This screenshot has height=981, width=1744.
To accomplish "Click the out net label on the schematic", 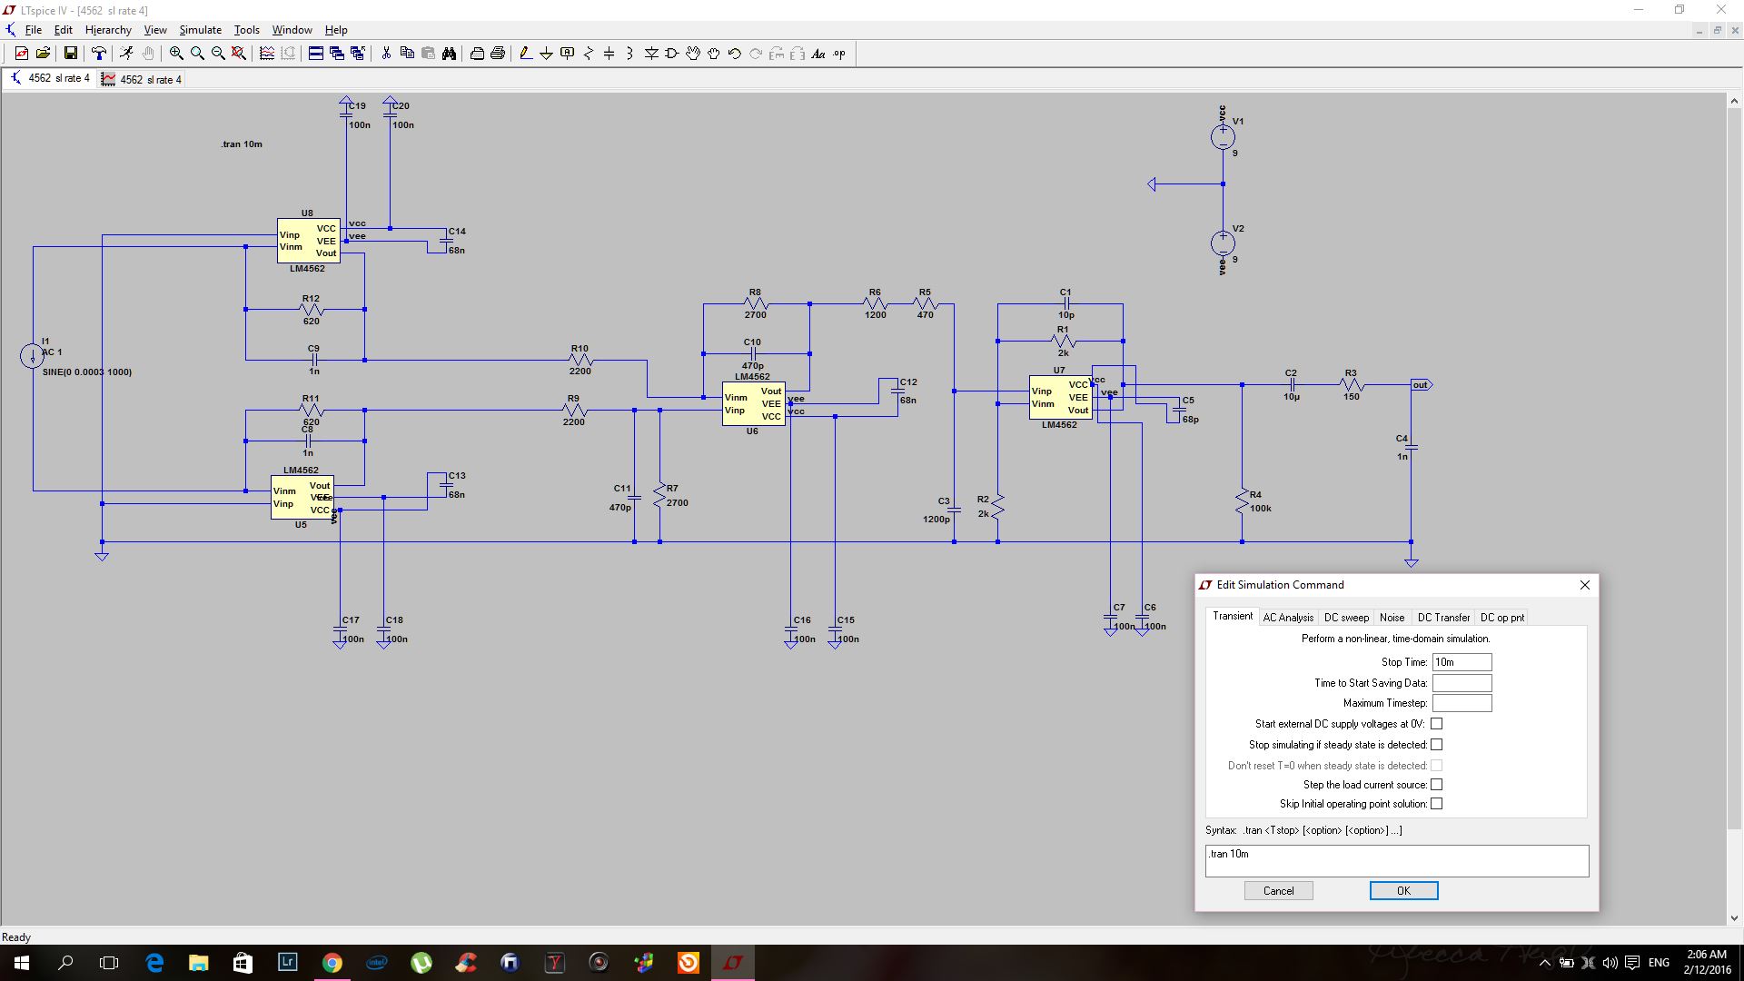I will [x=1421, y=385].
